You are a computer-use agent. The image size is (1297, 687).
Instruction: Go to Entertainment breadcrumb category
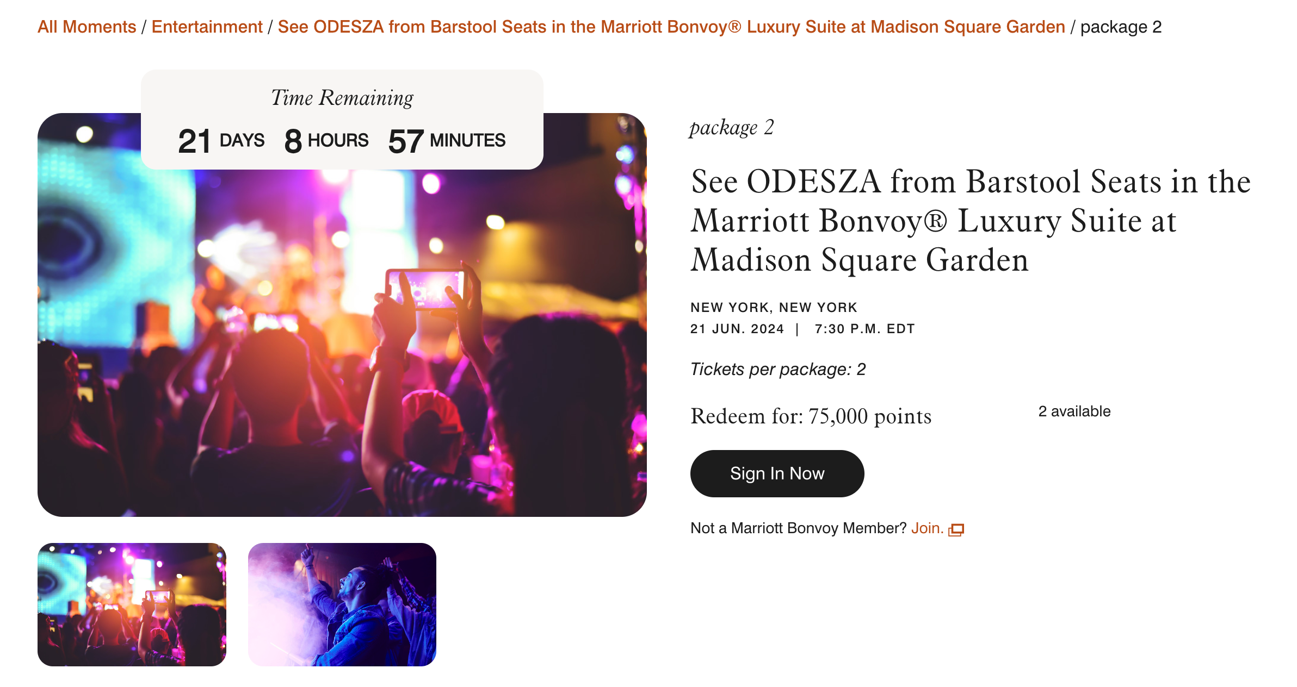click(x=207, y=27)
